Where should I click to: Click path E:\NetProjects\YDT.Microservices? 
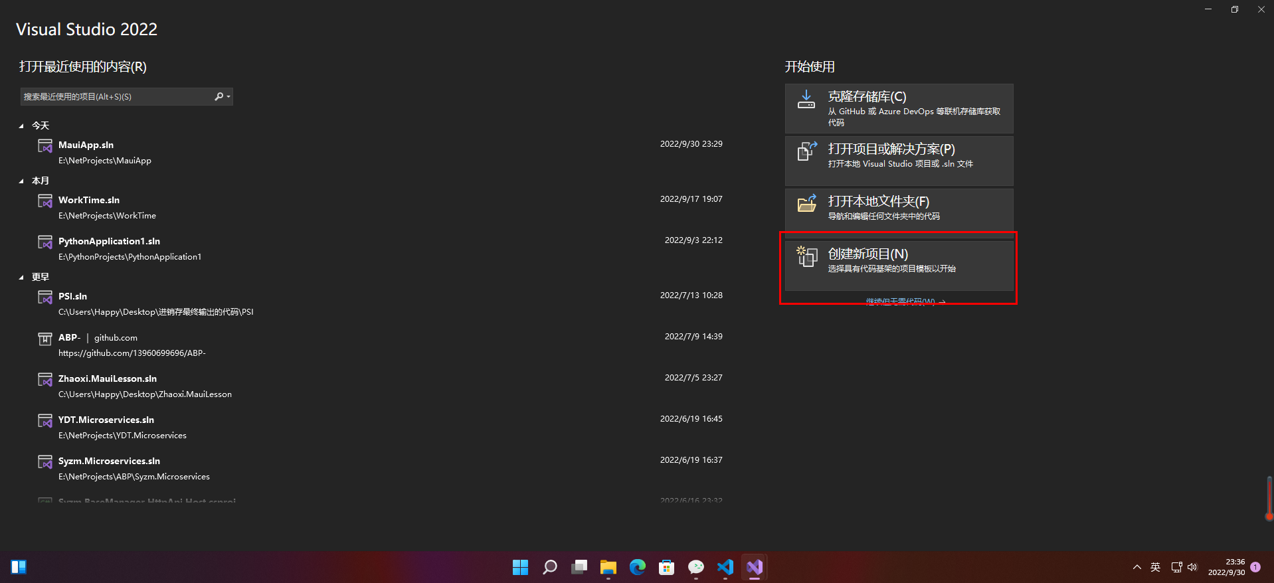tap(122, 436)
